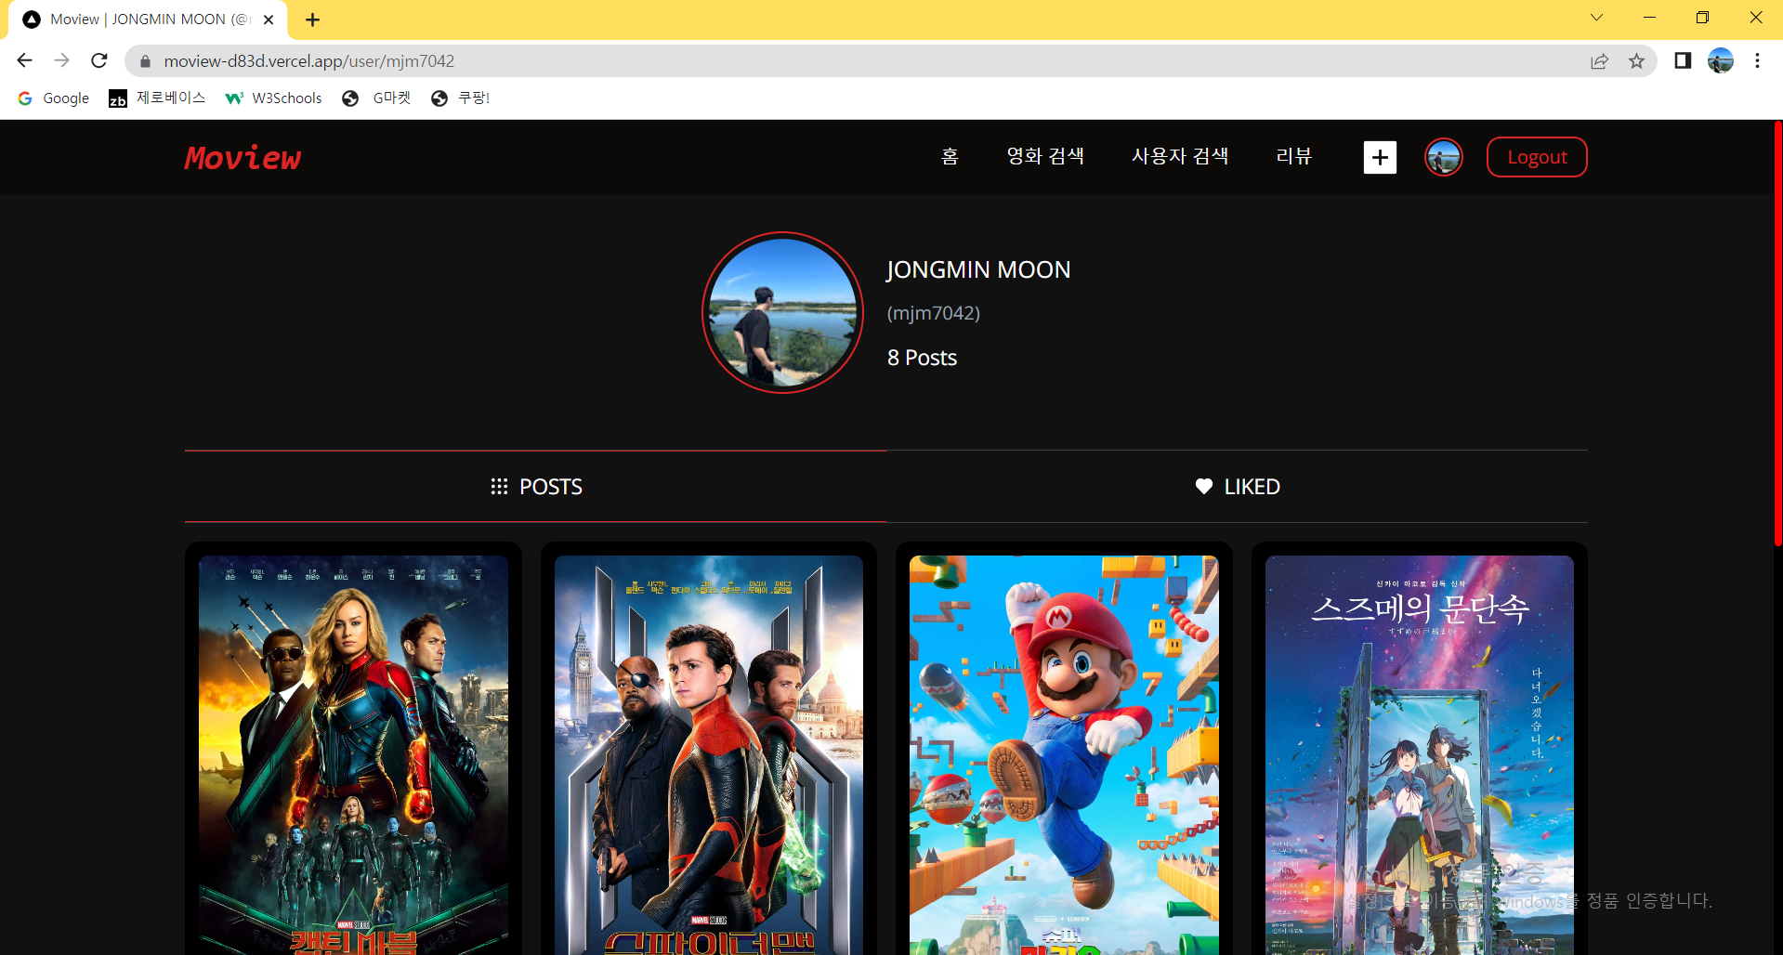The width and height of the screenshot is (1783, 955).
Task: Reload the current page
Action: pyautogui.click(x=99, y=60)
